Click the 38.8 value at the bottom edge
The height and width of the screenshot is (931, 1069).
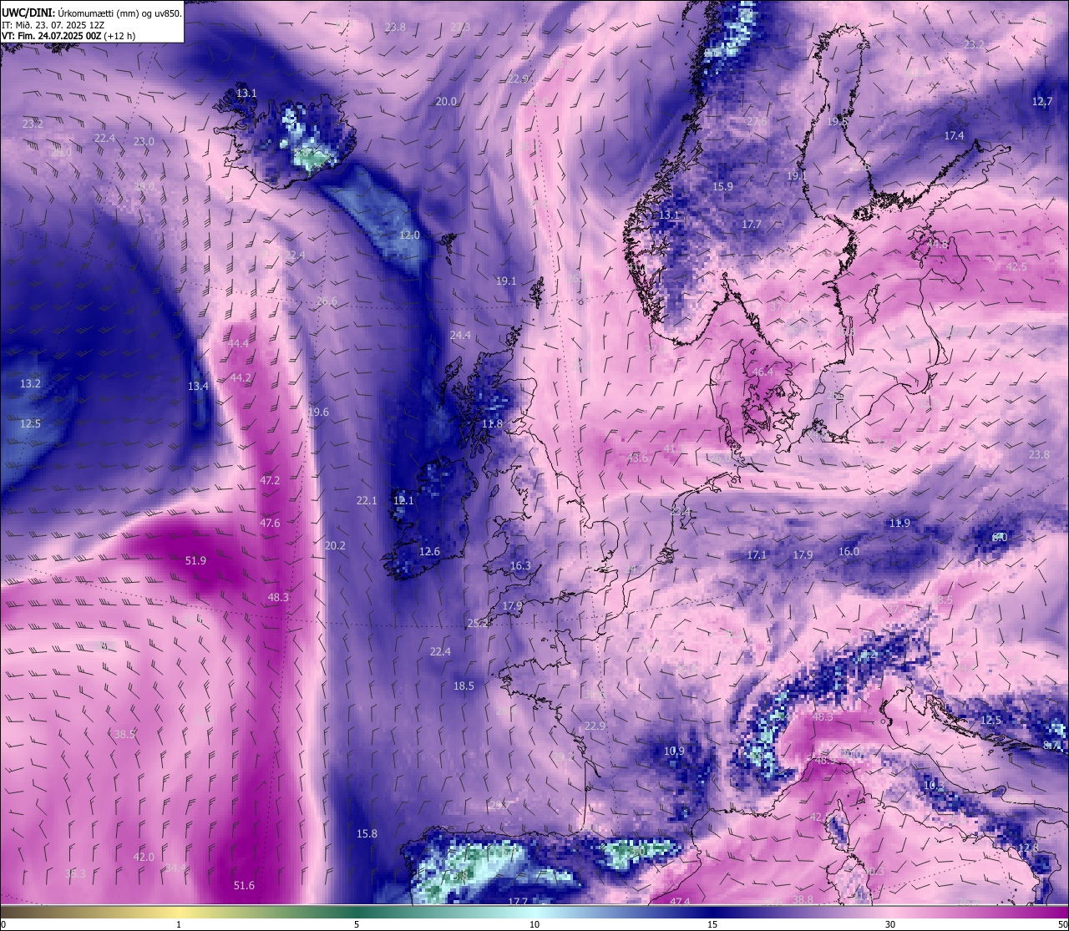coord(803,899)
